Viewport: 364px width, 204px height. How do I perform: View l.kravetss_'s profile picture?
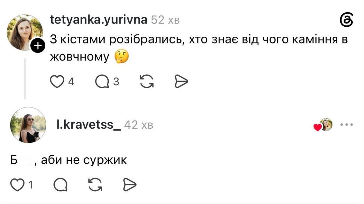(28, 125)
